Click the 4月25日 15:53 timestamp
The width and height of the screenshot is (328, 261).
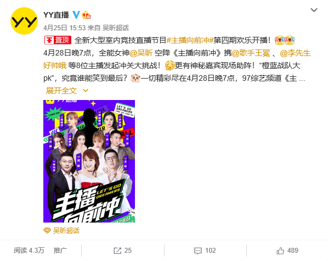pos(64,28)
